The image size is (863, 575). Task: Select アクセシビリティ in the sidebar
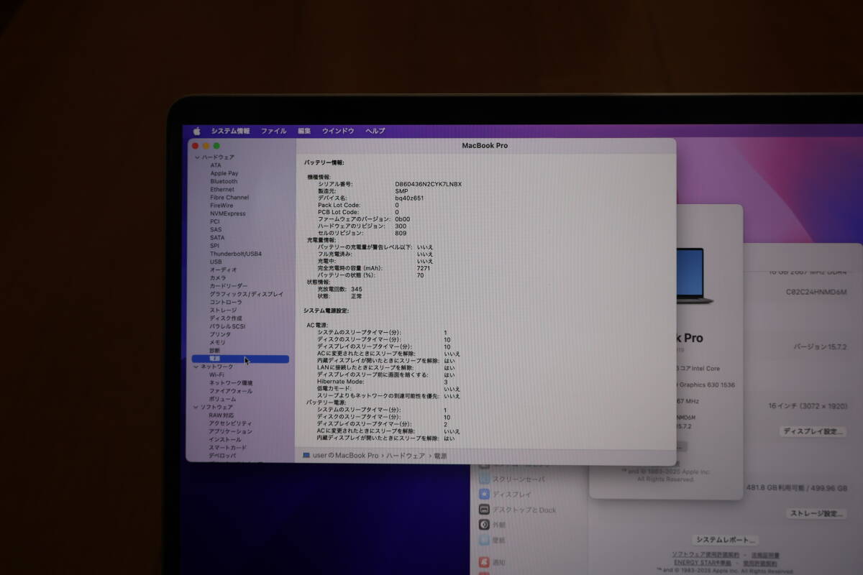click(231, 423)
